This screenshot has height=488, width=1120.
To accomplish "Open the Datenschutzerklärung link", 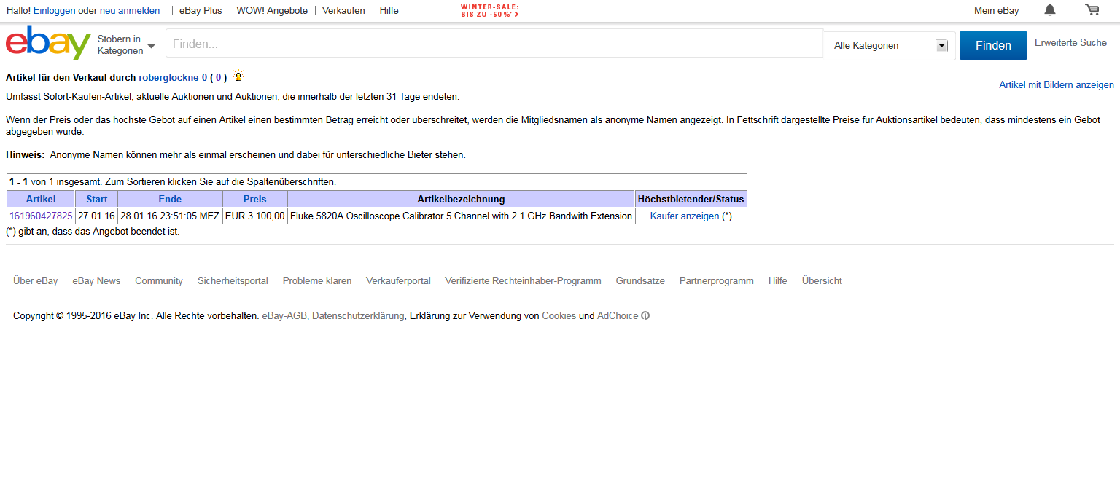I will [x=358, y=316].
